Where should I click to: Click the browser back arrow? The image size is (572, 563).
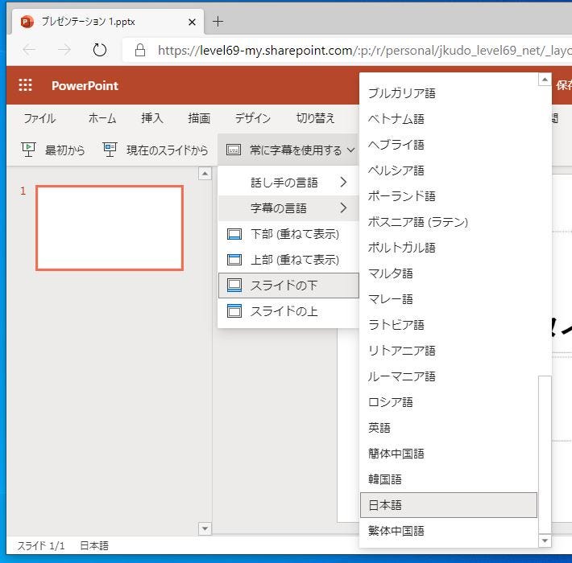[29, 50]
